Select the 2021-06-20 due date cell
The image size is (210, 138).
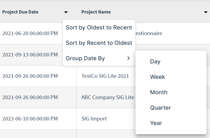(x=30, y=33)
